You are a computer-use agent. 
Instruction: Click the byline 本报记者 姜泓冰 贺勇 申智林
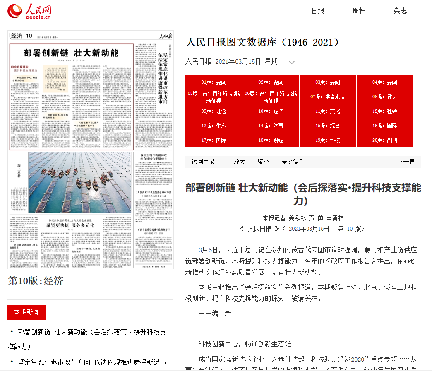coord(303,218)
